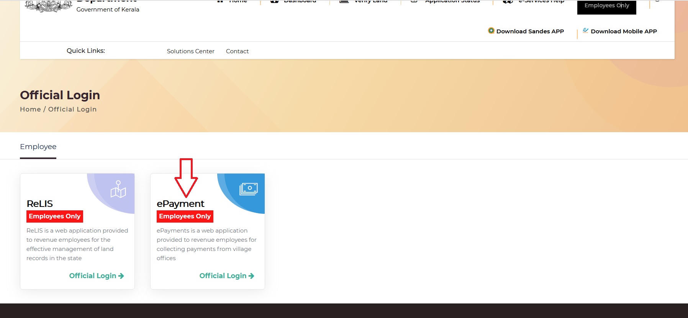This screenshot has height=318, width=688.
Task: Open Contact quick link
Action: click(237, 51)
